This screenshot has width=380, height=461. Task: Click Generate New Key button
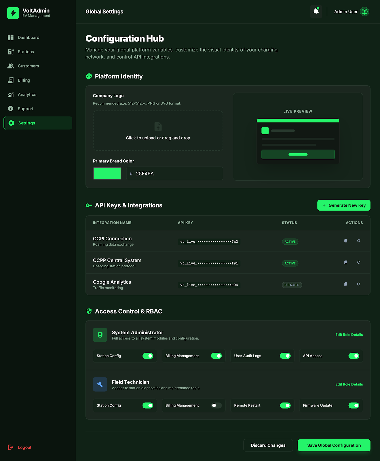pyautogui.click(x=344, y=205)
